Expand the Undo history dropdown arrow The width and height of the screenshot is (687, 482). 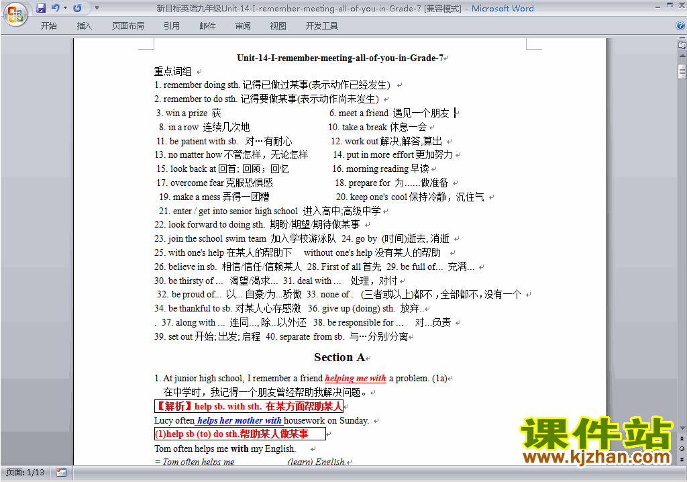click(x=65, y=8)
